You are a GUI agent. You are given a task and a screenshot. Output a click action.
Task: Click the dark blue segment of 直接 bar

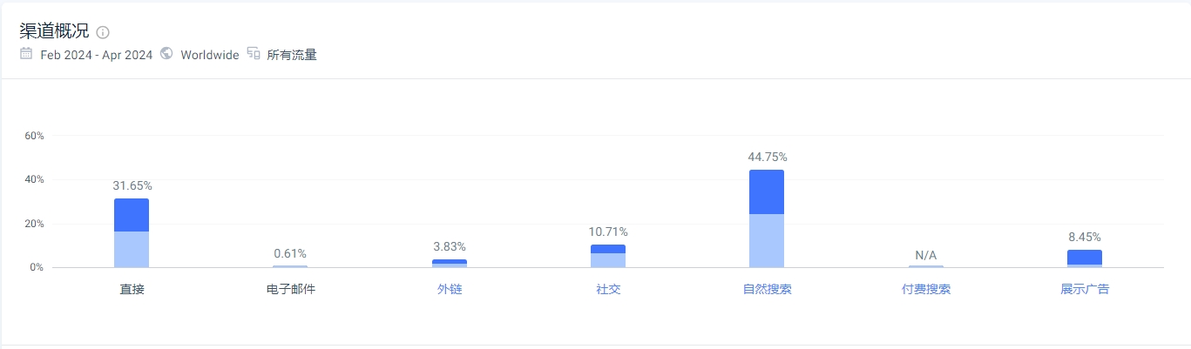tap(132, 215)
